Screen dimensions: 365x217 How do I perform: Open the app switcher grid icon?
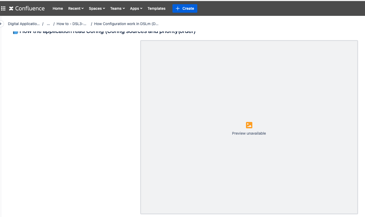pos(3,8)
